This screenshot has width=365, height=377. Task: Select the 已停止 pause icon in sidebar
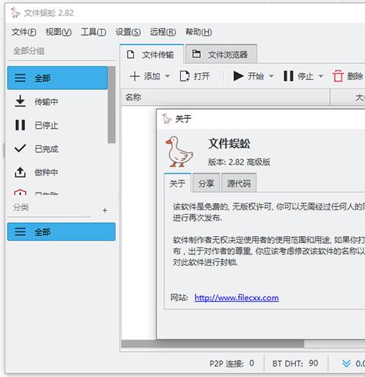coord(20,125)
